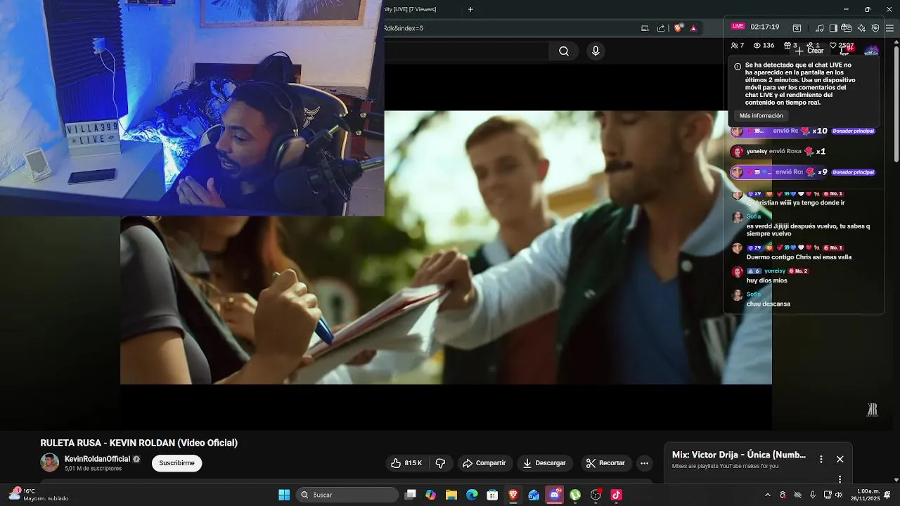This screenshot has width=900, height=506.
Task: Open the Brave wallet icon
Action: 847,28
